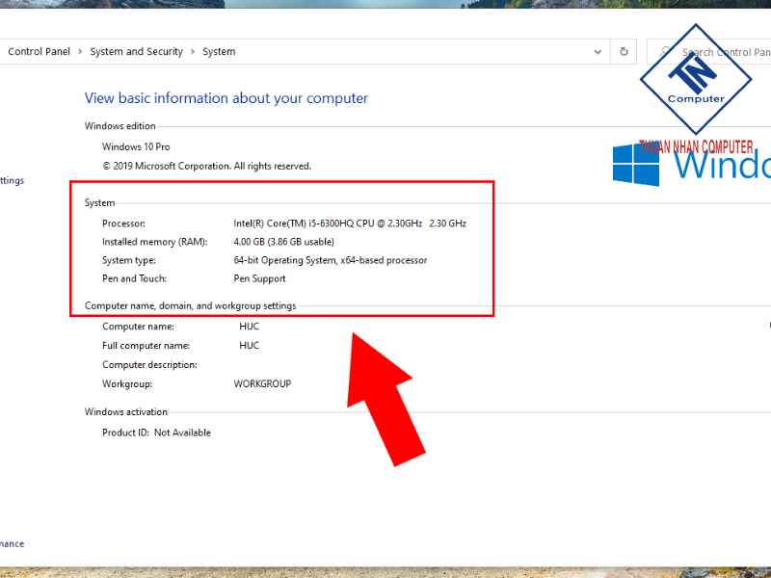Click the Control Panel breadcrumb
Screen dimensions: 771x578
tap(39, 52)
